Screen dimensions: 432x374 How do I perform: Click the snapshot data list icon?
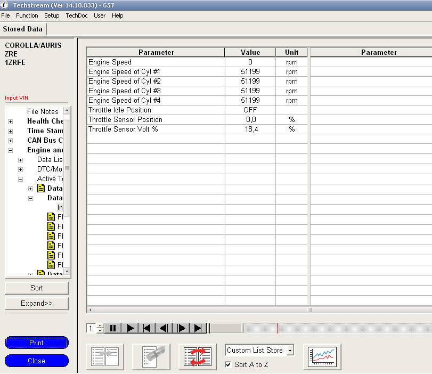151,356
